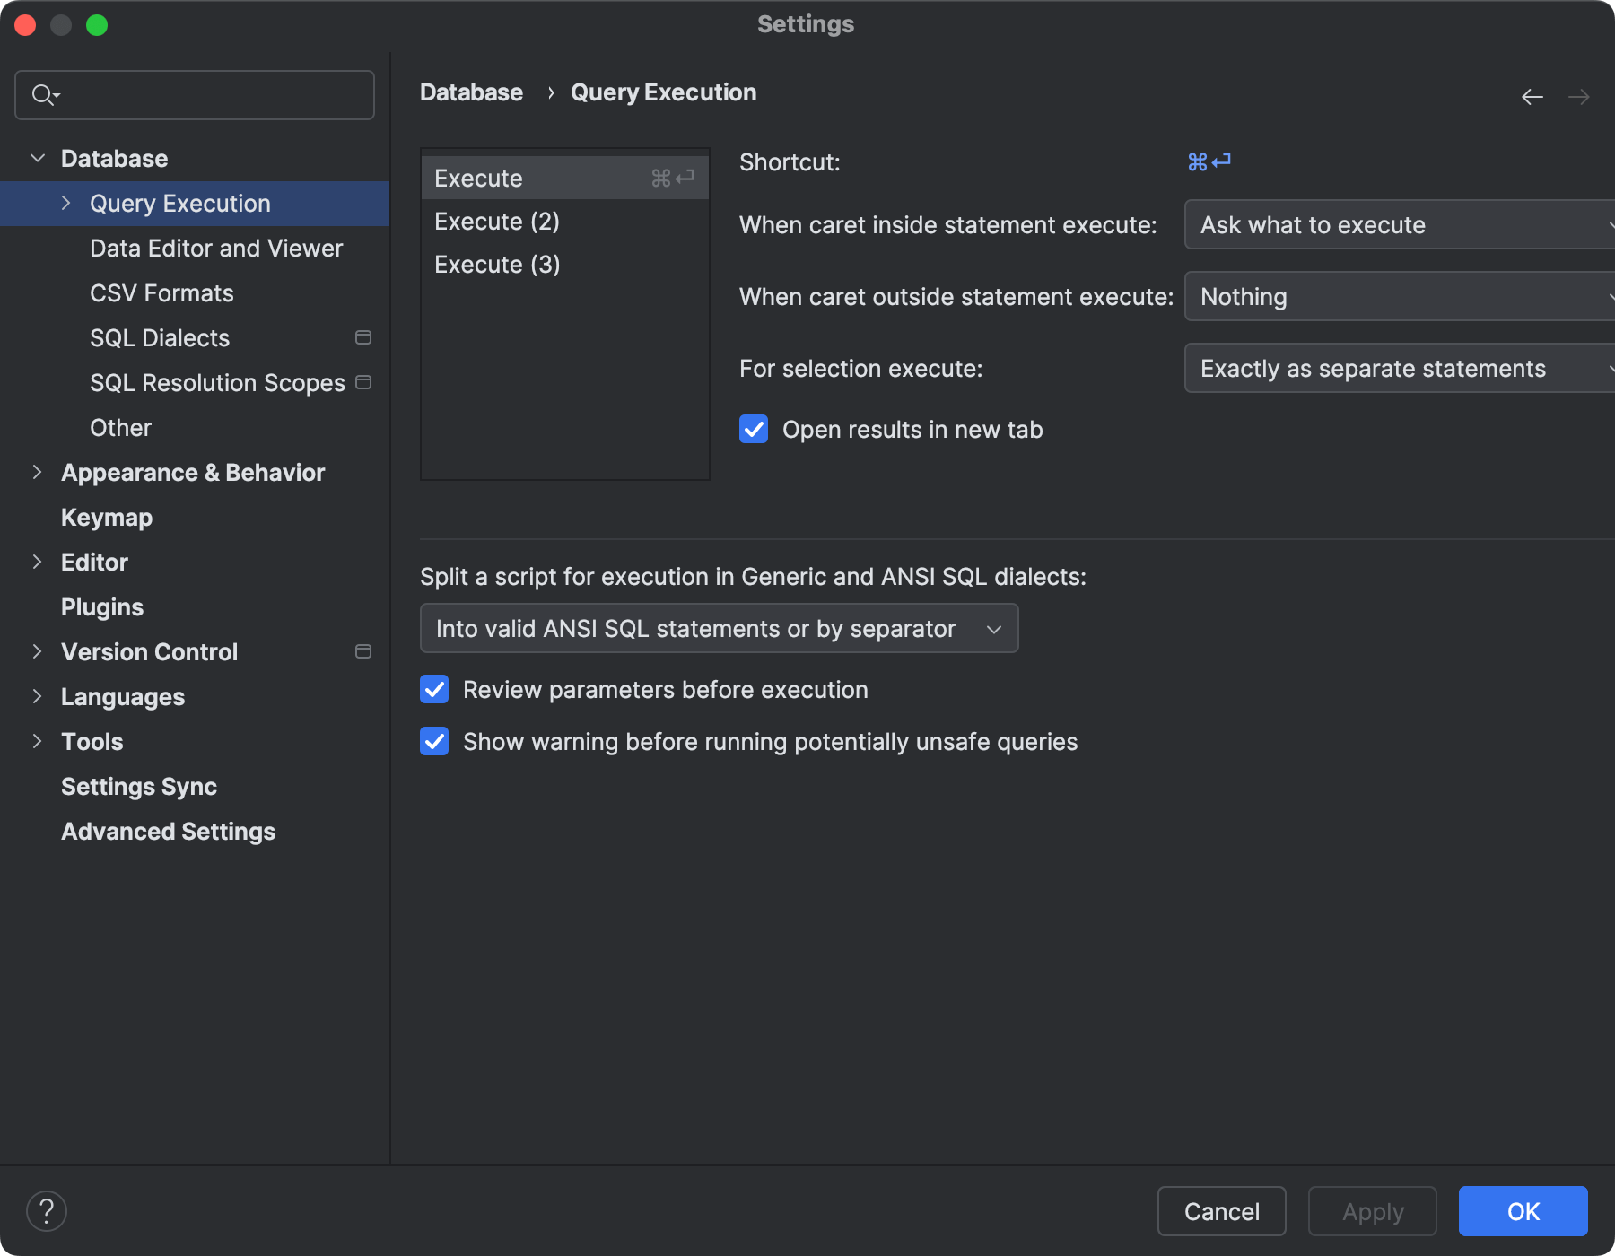The image size is (1615, 1256).
Task: Click the forward navigation arrow
Action: 1579,97
